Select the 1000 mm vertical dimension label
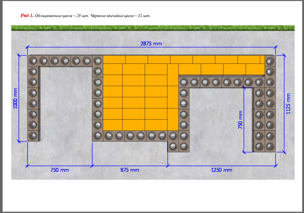The height and width of the screenshot is (213, 304). 15,98
